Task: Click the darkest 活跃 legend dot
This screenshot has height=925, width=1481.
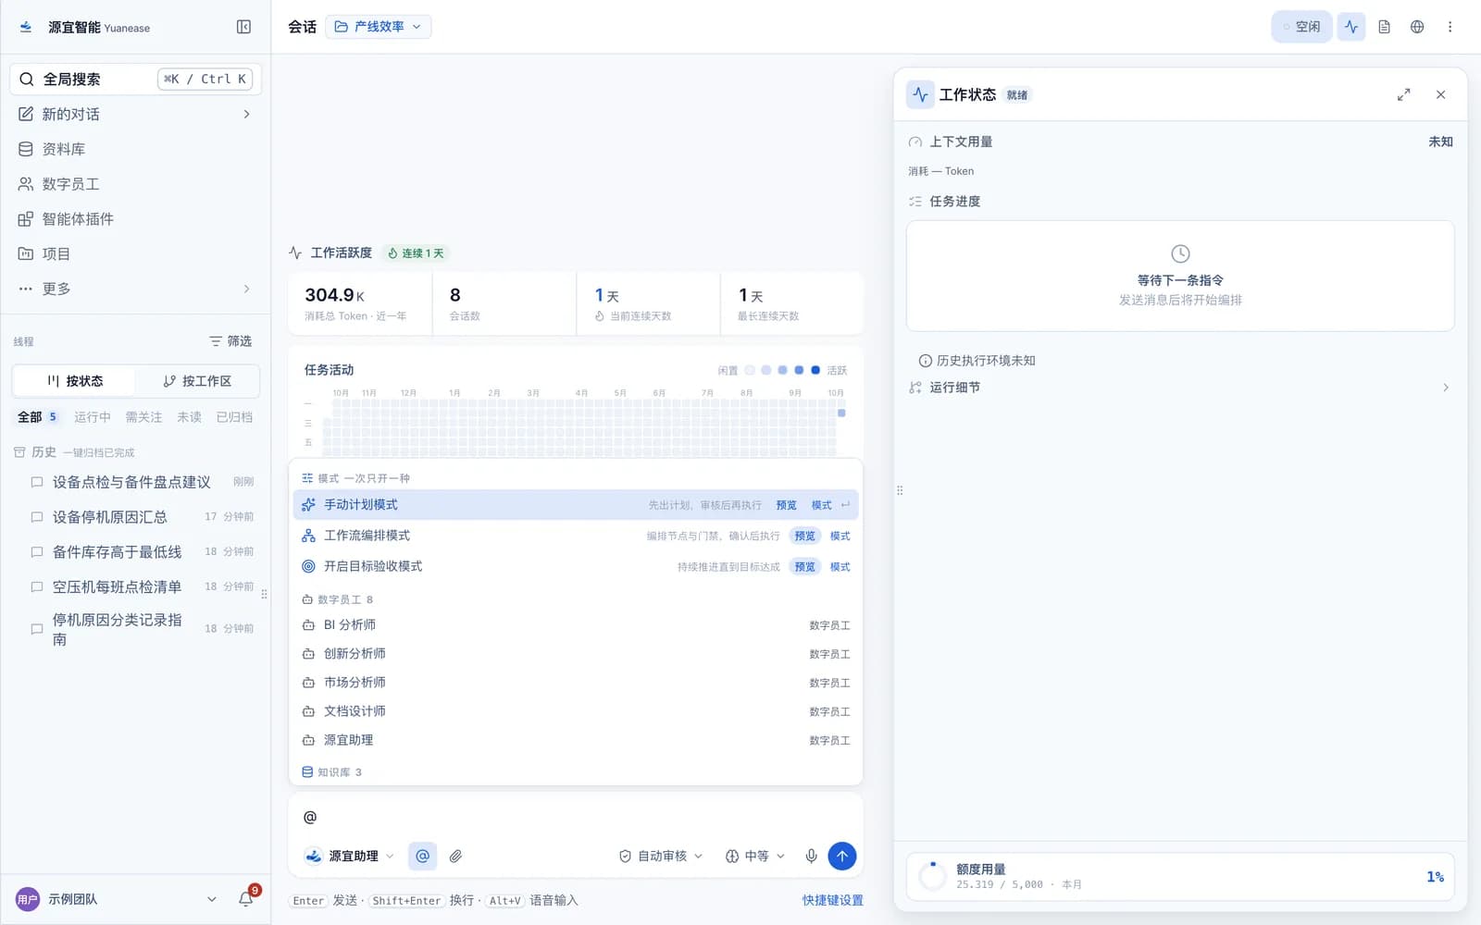Action: [x=815, y=370]
